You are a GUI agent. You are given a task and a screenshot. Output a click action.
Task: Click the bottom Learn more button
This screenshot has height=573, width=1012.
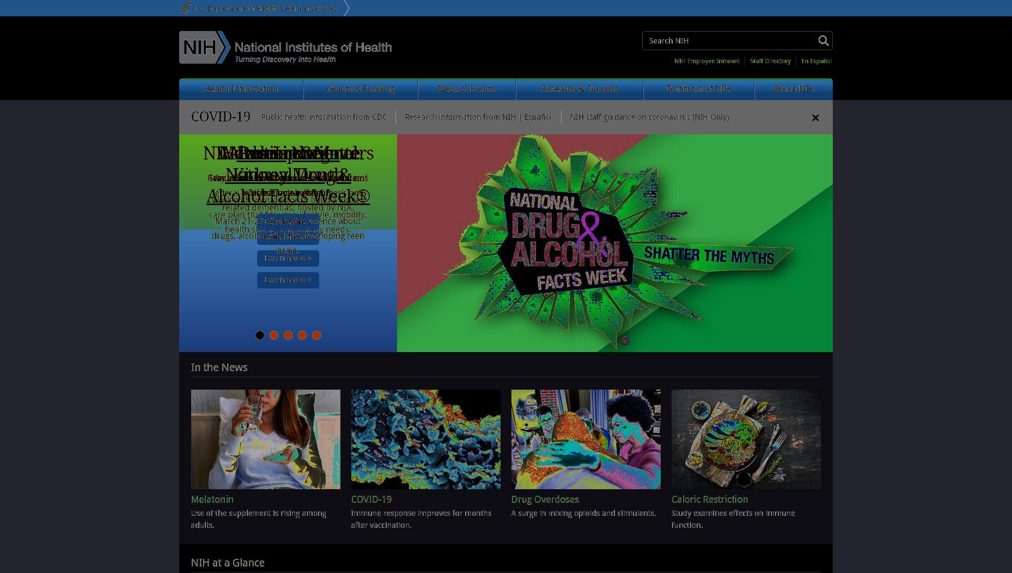pos(288,280)
